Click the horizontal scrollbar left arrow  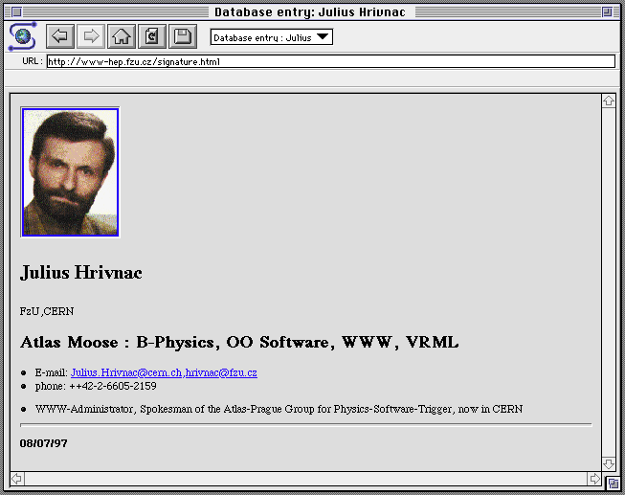click(x=16, y=479)
